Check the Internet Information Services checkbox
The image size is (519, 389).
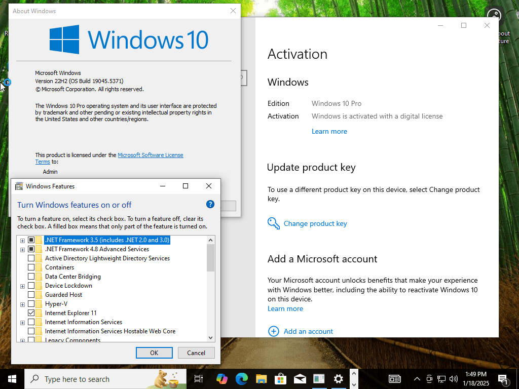tap(31, 322)
